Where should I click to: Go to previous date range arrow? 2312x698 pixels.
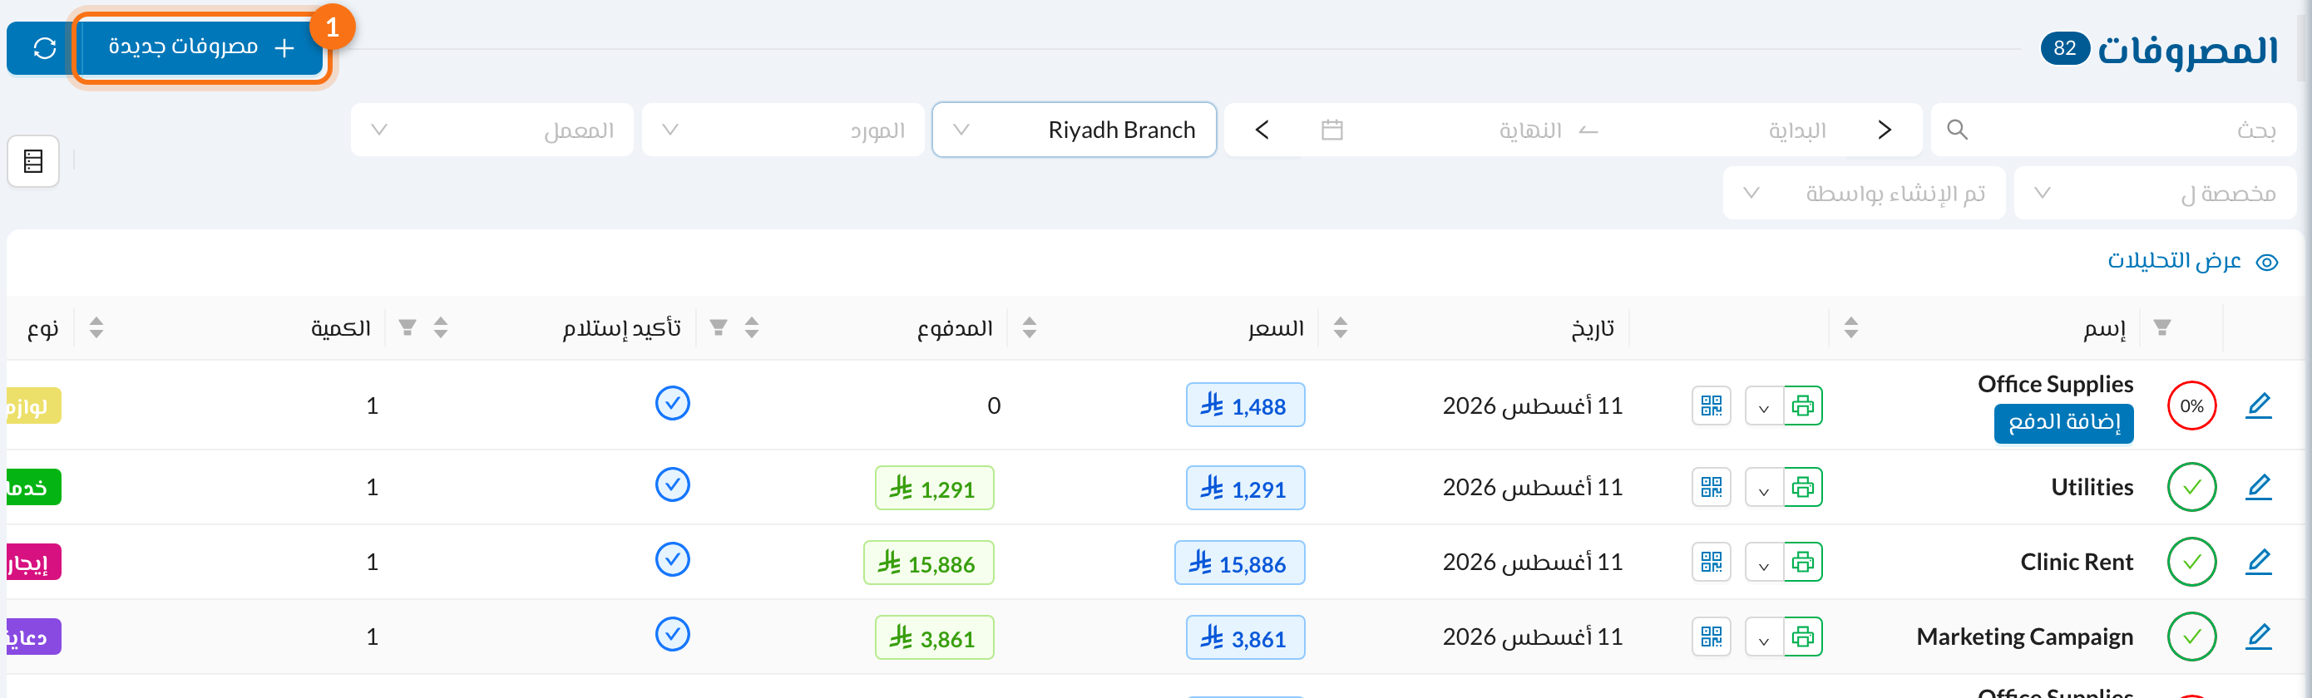(1885, 130)
